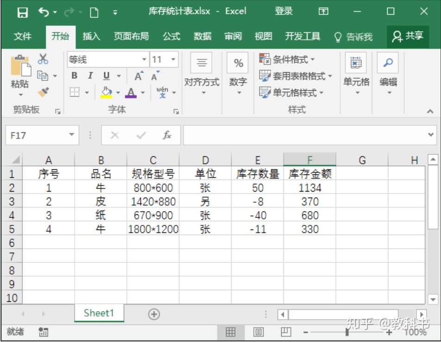The width and height of the screenshot is (441, 342).
Task: Switch to the 数据 tab
Action: coord(202,36)
